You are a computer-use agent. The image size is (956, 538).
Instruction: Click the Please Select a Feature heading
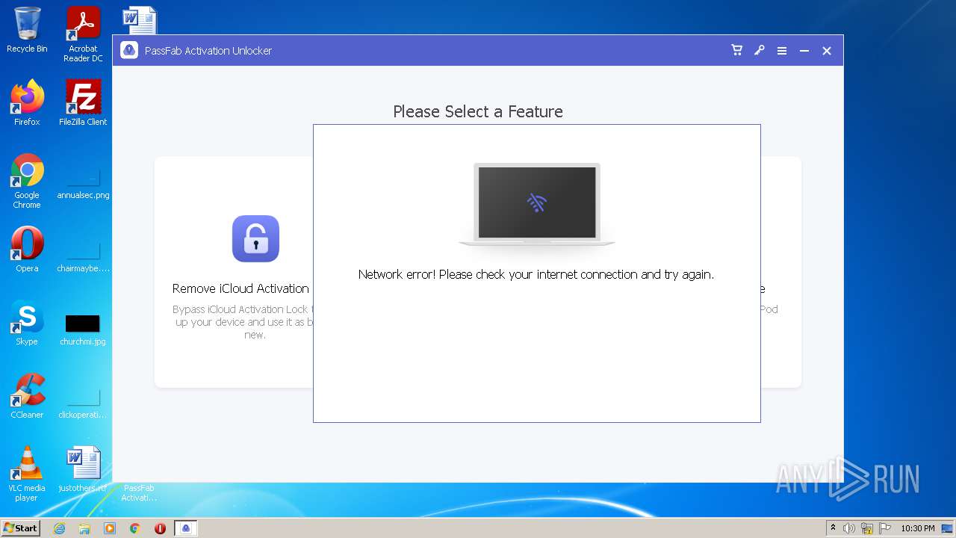[x=478, y=111]
